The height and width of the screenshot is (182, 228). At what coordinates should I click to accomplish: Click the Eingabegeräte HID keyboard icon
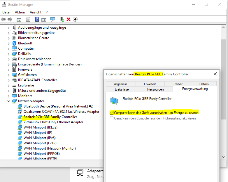coord(14,64)
